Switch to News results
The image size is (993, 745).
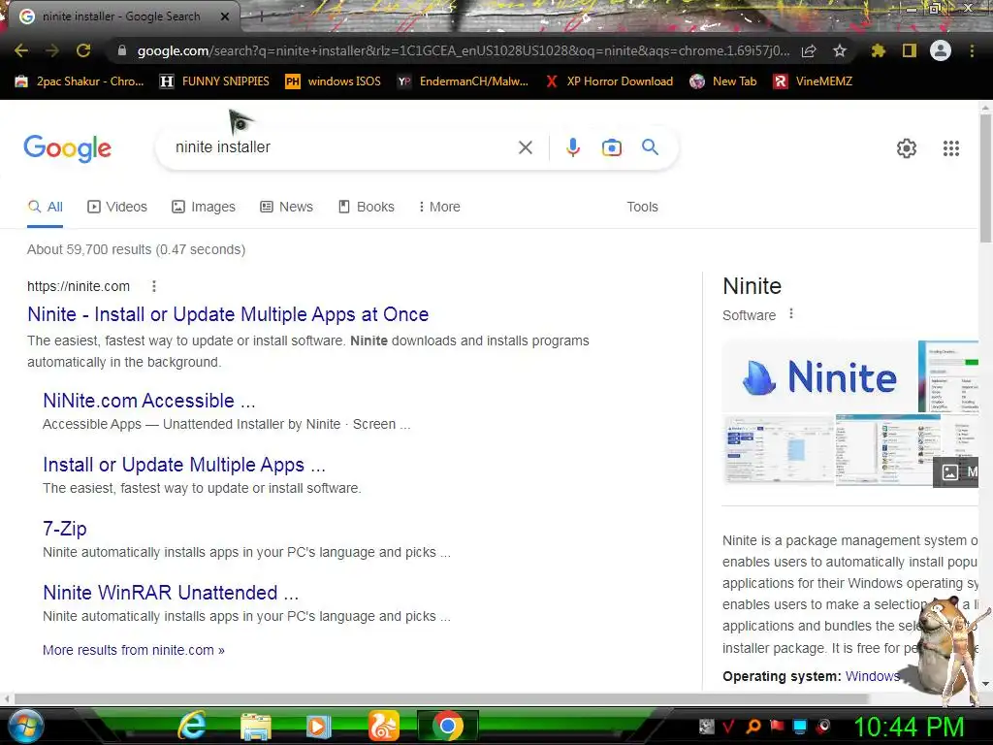pos(286,208)
